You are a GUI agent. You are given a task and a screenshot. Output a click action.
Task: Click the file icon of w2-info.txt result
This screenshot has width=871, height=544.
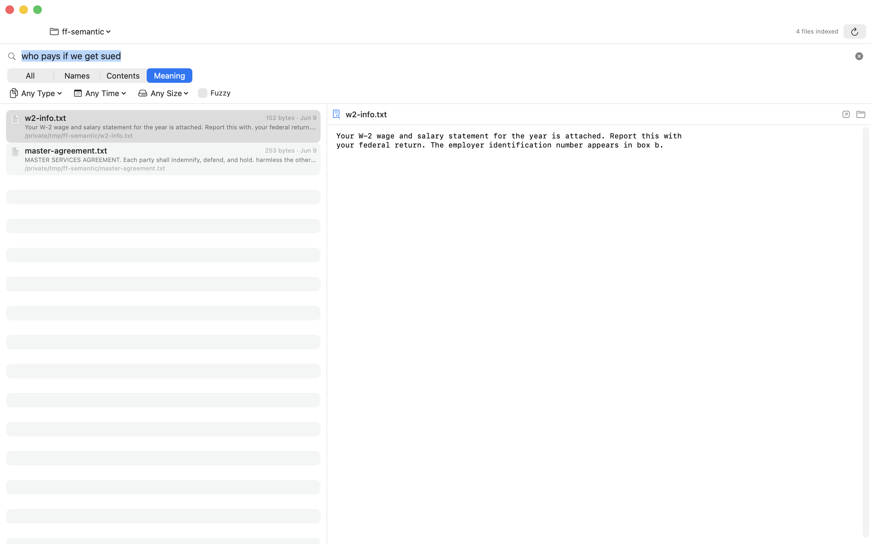pos(15,119)
